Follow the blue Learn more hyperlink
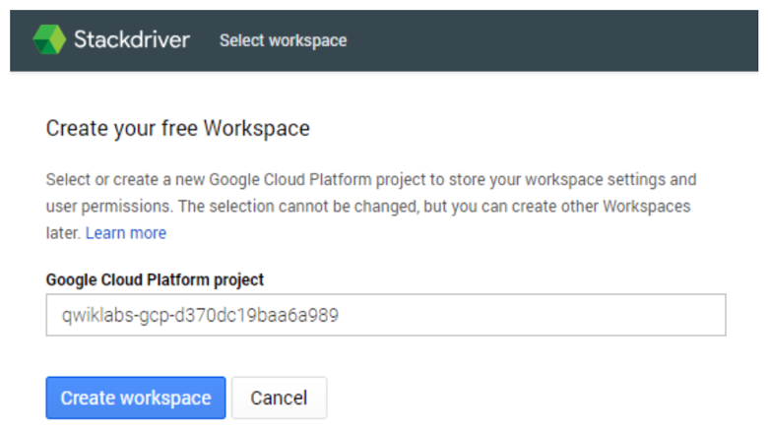The width and height of the screenshot is (768, 430). coord(126,233)
